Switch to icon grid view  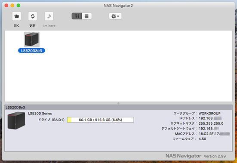point(77,16)
